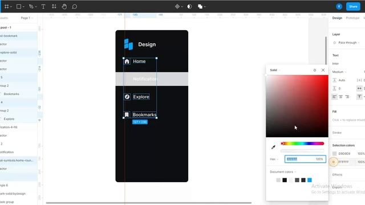Click the Notification text on canvas
This screenshot has height=205, width=365.
tap(145, 79)
